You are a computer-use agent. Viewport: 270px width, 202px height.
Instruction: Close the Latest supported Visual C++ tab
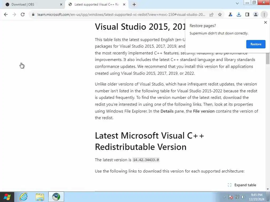(x=124, y=4)
